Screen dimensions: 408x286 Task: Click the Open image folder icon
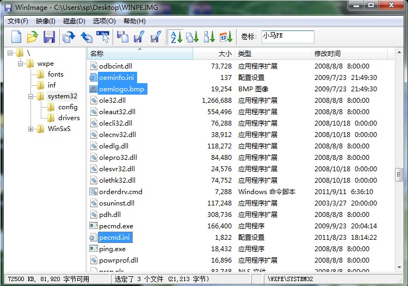click(x=32, y=36)
